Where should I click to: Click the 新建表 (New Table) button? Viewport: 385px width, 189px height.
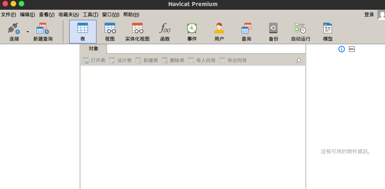click(x=147, y=60)
